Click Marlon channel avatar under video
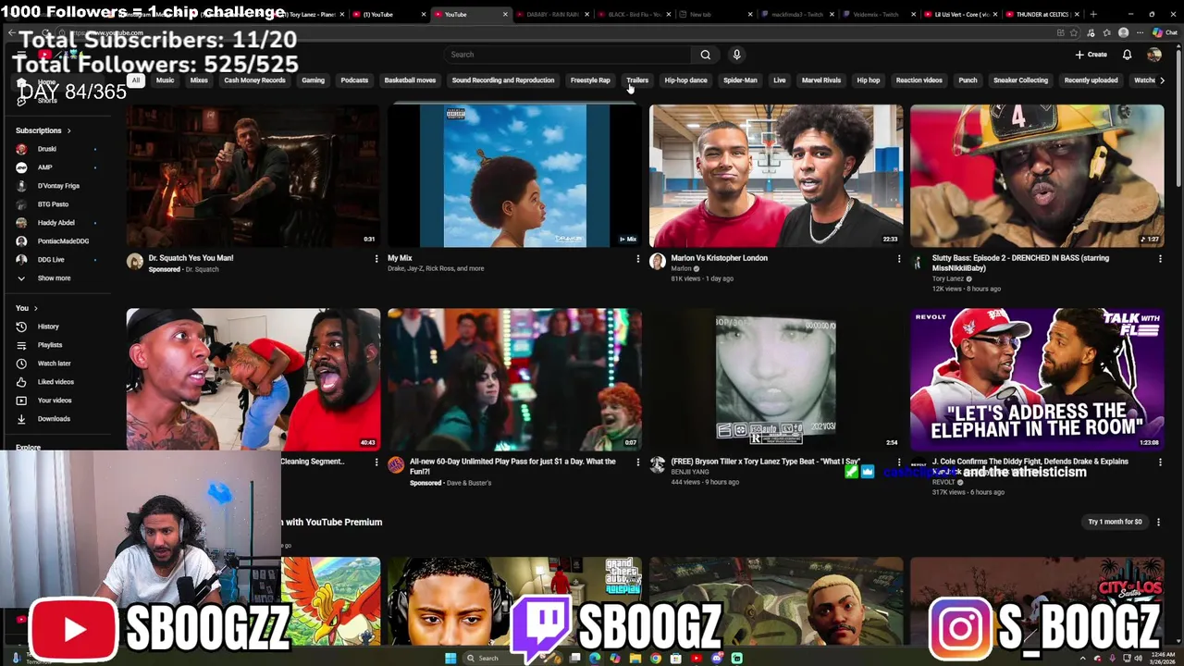The height and width of the screenshot is (666, 1184). coord(658,262)
